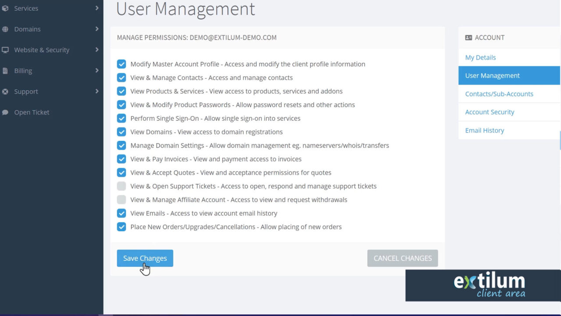The image size is (561, 316).
Task: Click the page scrollbar on the right edge
Action: click(x=560, y=140)
